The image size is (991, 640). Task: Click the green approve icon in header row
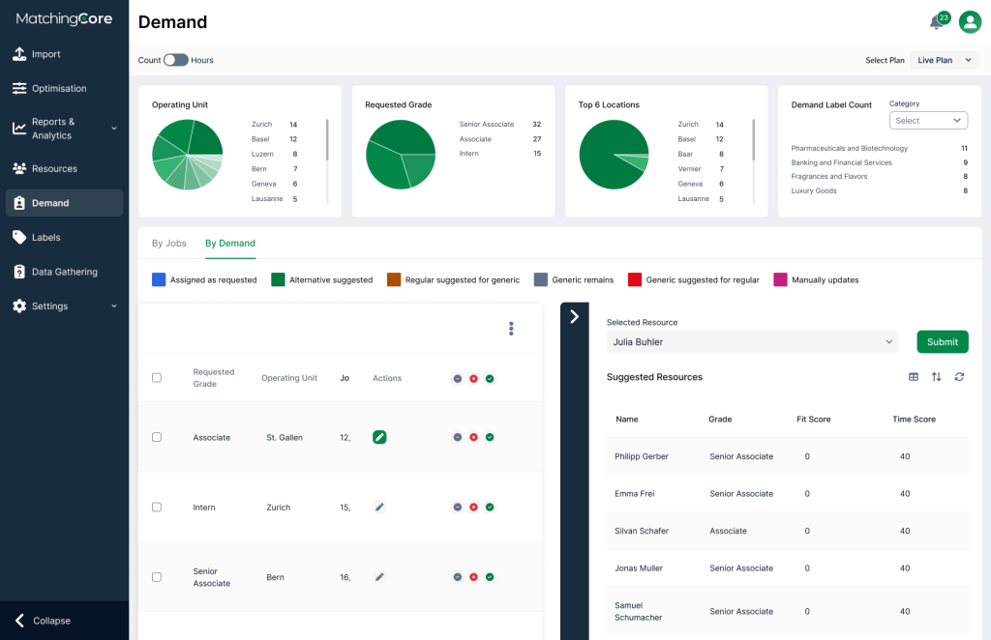point(490,379)
